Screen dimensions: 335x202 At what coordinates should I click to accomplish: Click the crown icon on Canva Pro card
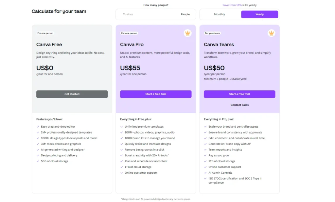[x=187, y=33]
